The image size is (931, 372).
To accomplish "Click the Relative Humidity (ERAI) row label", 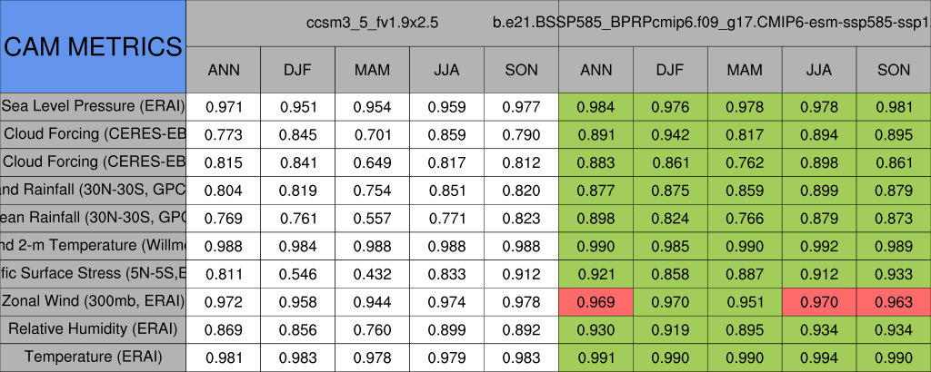I will click(x=93, y=328).
